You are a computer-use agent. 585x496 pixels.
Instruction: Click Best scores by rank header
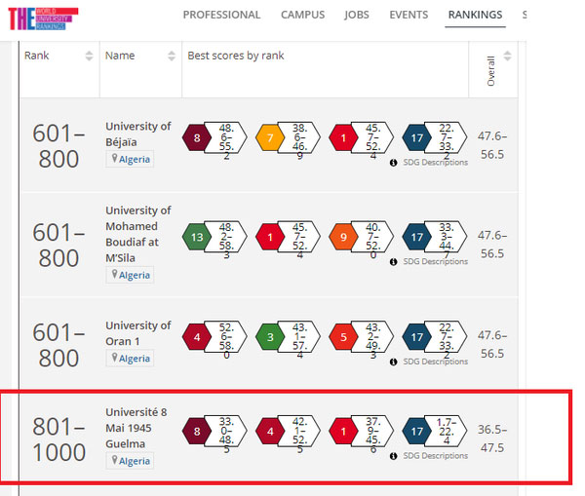tap(236, 56)
